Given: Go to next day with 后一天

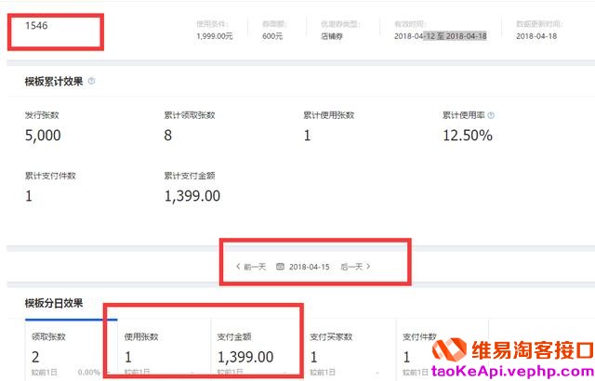Looking at the screenshot, I should pyautogui.click(x=355, y=267).
